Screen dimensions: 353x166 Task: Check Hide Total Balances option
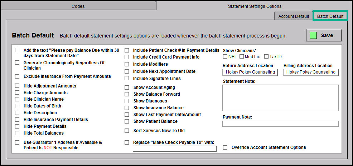click(17, 133)
